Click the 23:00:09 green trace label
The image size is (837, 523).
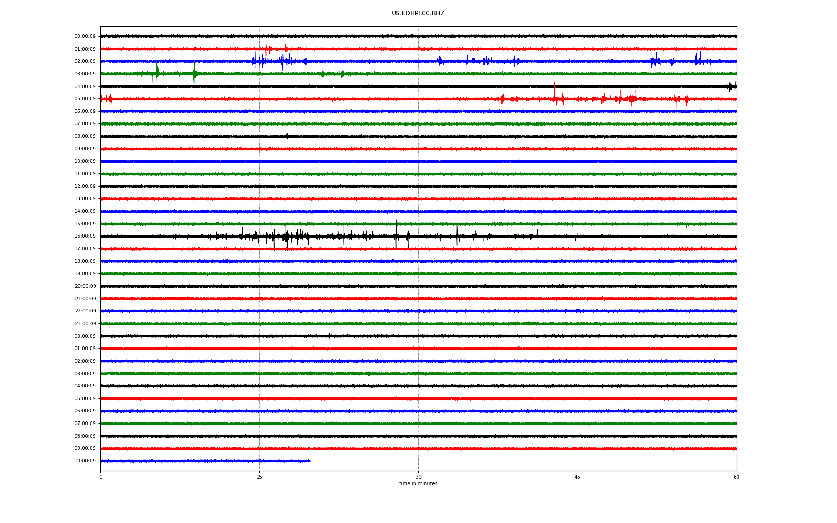(x=85, y=324)
